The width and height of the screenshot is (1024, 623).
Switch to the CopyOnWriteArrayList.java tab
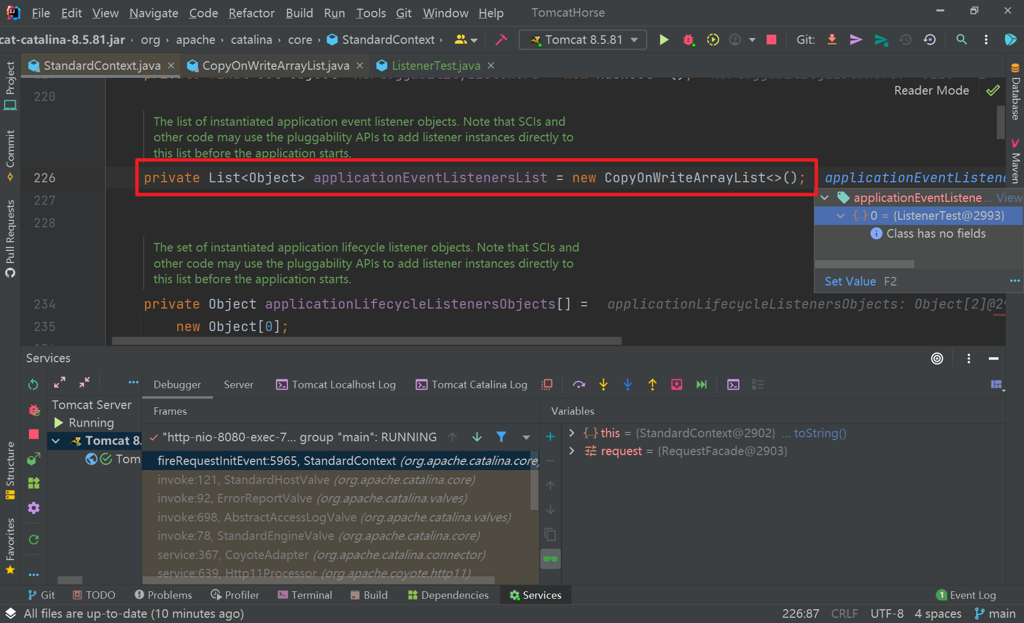point(275,66)
